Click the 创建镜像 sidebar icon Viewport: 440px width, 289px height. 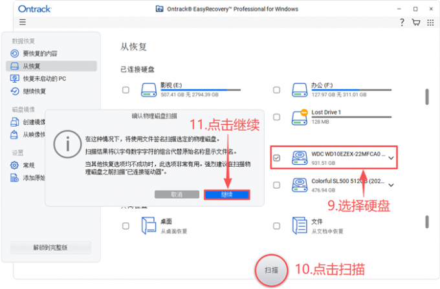pos(15,122)
